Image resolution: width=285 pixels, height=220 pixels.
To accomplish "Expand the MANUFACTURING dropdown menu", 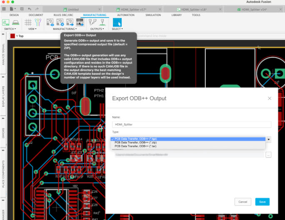I will pyautogui.click(x=64, y=29).
